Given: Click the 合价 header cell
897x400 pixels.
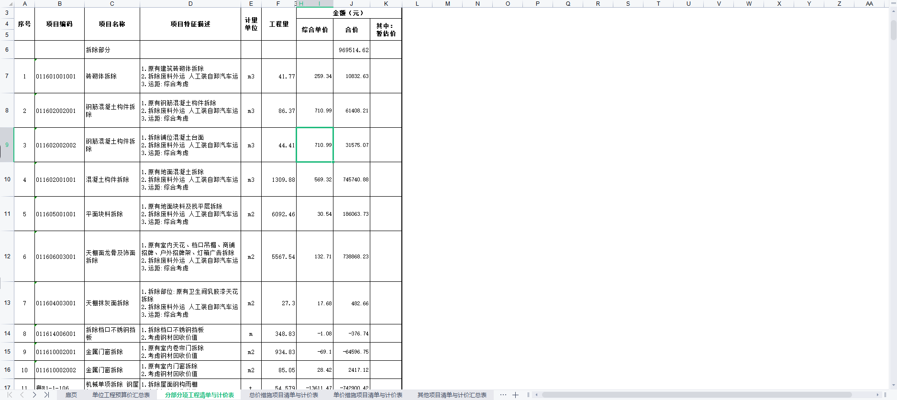Looking at the screenshot, I should tap(352, 30).
